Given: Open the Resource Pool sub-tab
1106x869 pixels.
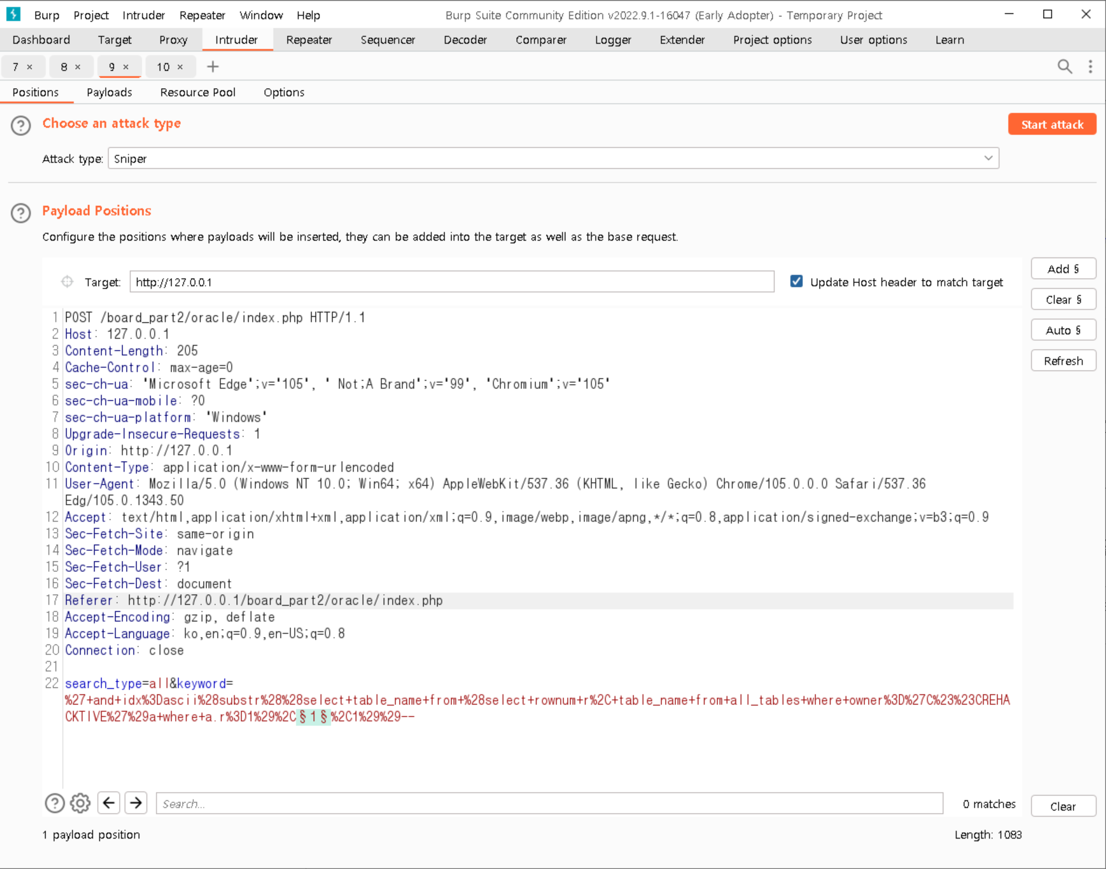Looking at the screenshot, I should click(x=198, y=92).
